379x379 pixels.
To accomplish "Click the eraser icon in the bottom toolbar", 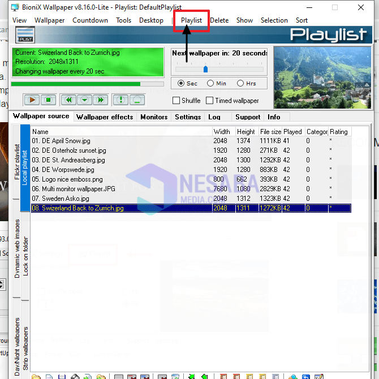I will pyautogui.click(x=75, y=377).
